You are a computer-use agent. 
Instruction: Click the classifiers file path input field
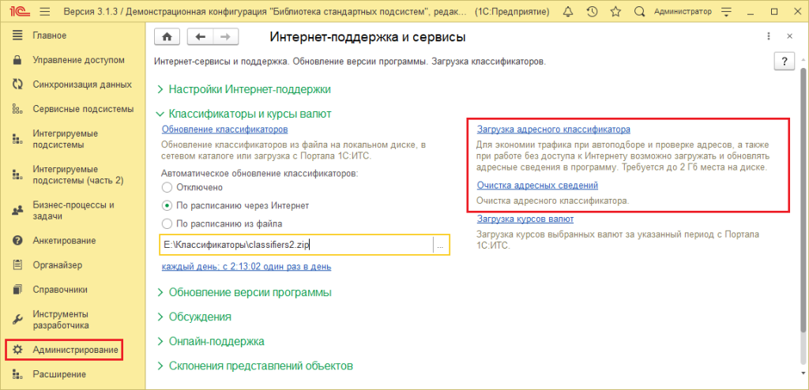tap(295, 246)
